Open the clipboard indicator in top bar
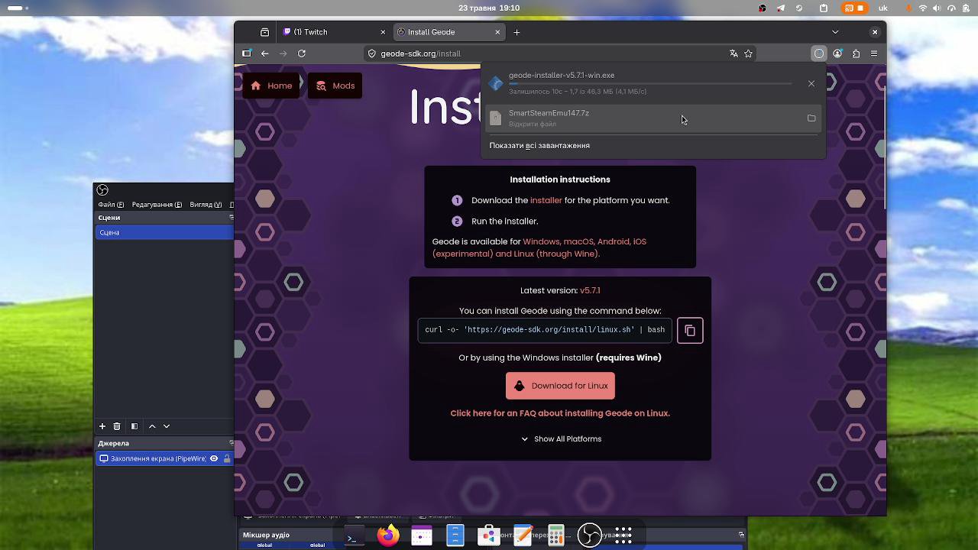 tap(824, 8)
